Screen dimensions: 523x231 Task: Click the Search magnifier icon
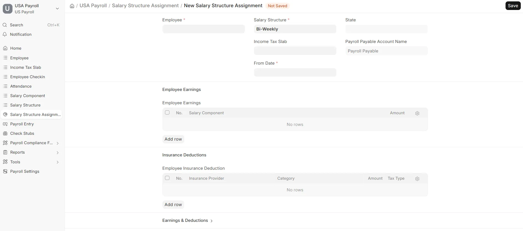(5, 25)
